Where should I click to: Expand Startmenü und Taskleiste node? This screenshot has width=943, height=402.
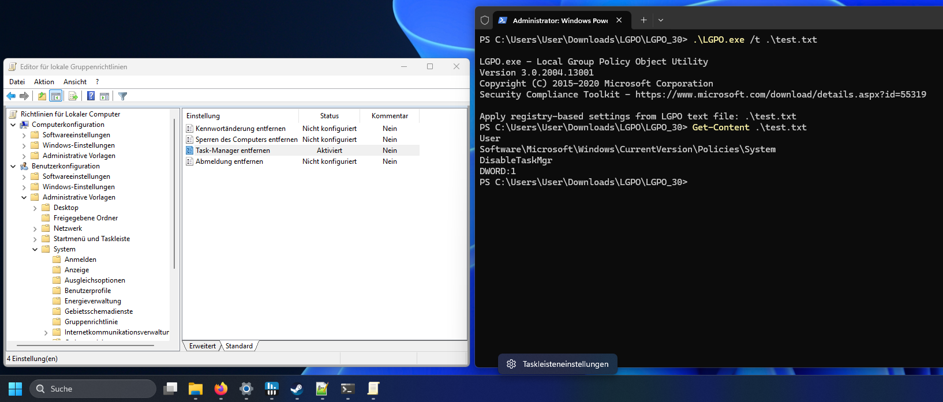pos(35,239)
